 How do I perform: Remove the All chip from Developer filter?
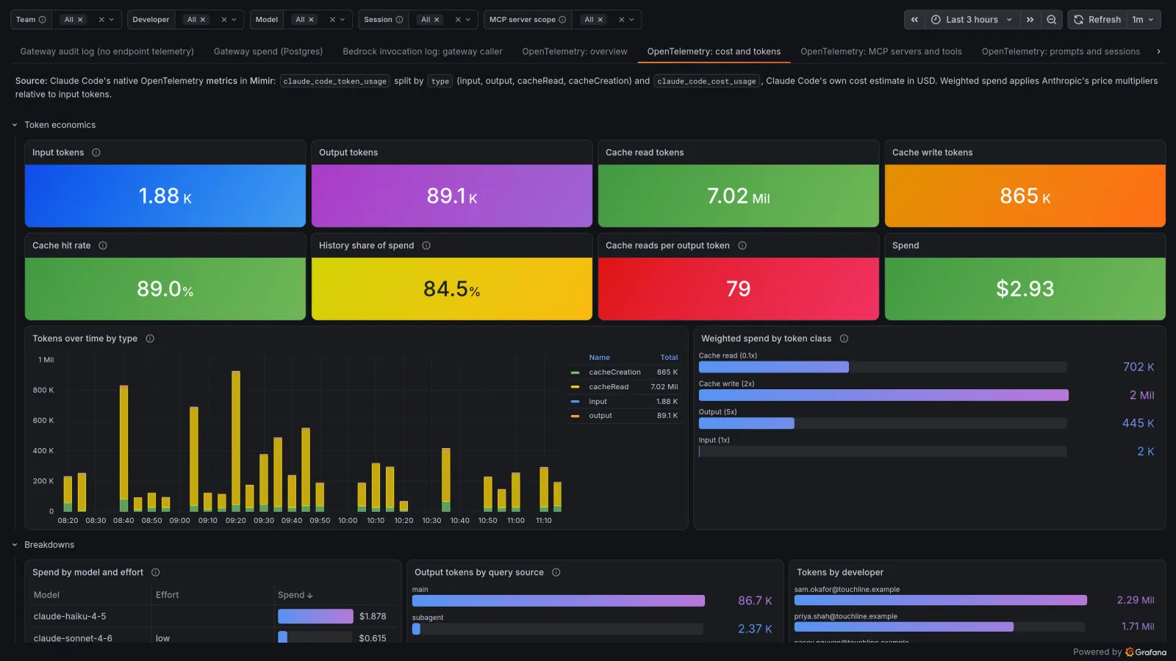[x=203, y=20]
